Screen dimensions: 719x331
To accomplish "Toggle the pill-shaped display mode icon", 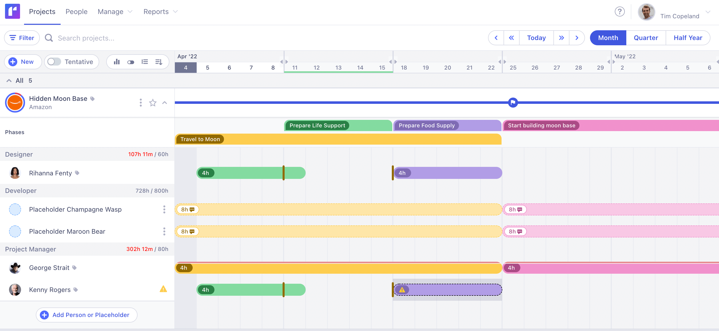I will 131,62.
